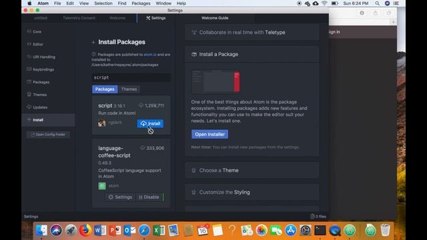The height and width of the screenshot is (240, 427).
Task: Click the show tabs icon in browser window
Action: coord(389,13)
